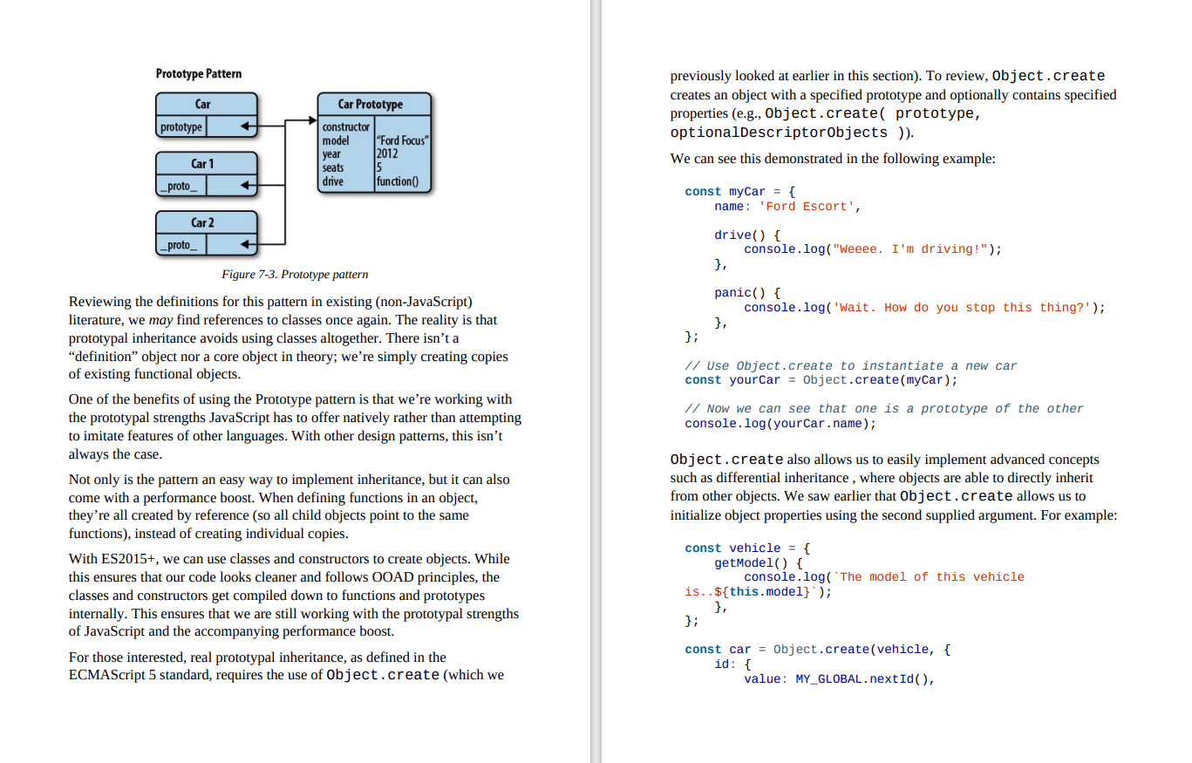The image size is (1192, 763).
Task: Click the paragraph starting "One of the benefits"
Action: pos(295,427)
